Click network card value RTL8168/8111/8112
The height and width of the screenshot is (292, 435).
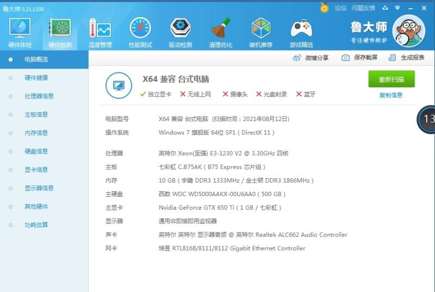tap(232, 248)
